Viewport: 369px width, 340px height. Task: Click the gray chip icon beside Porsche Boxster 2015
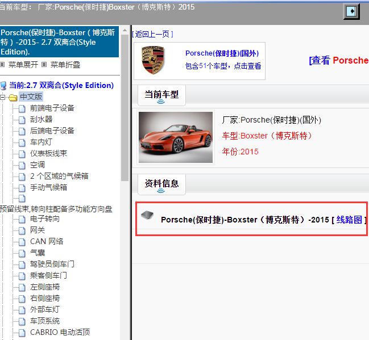(x=147, y=215)
